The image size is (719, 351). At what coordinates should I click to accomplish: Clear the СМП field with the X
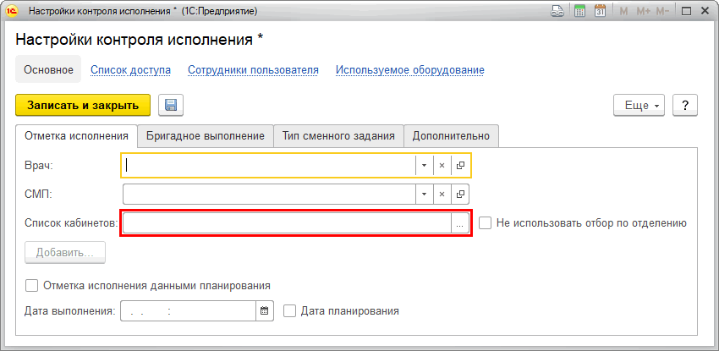[x=442, y=195]
